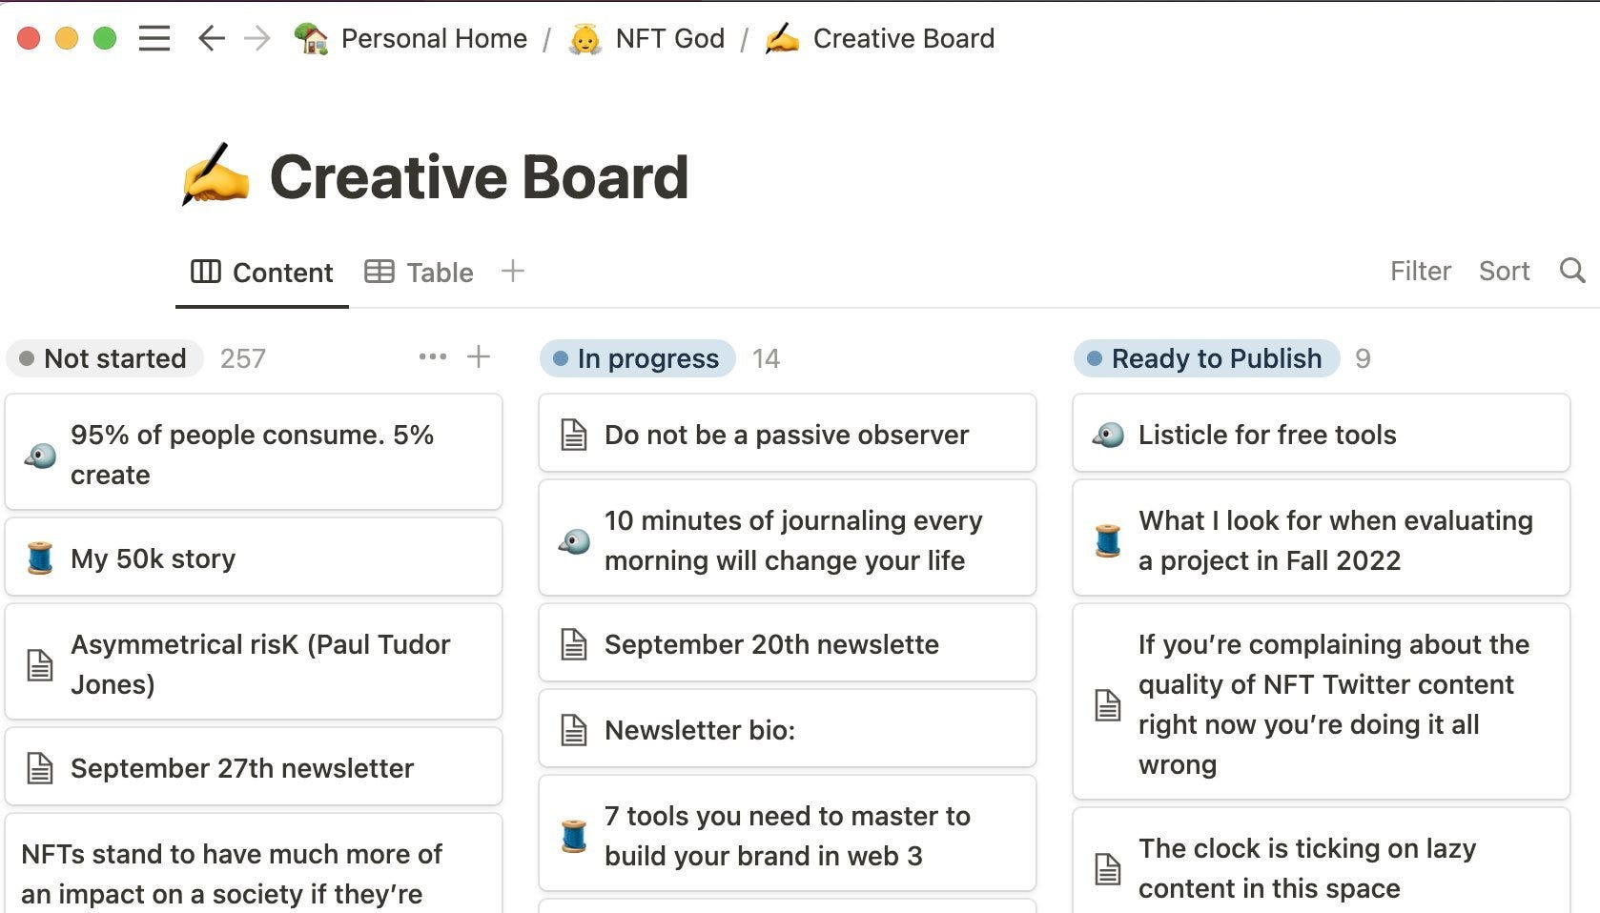
Task: Select the Content board tab
Action: coord(262,273)
